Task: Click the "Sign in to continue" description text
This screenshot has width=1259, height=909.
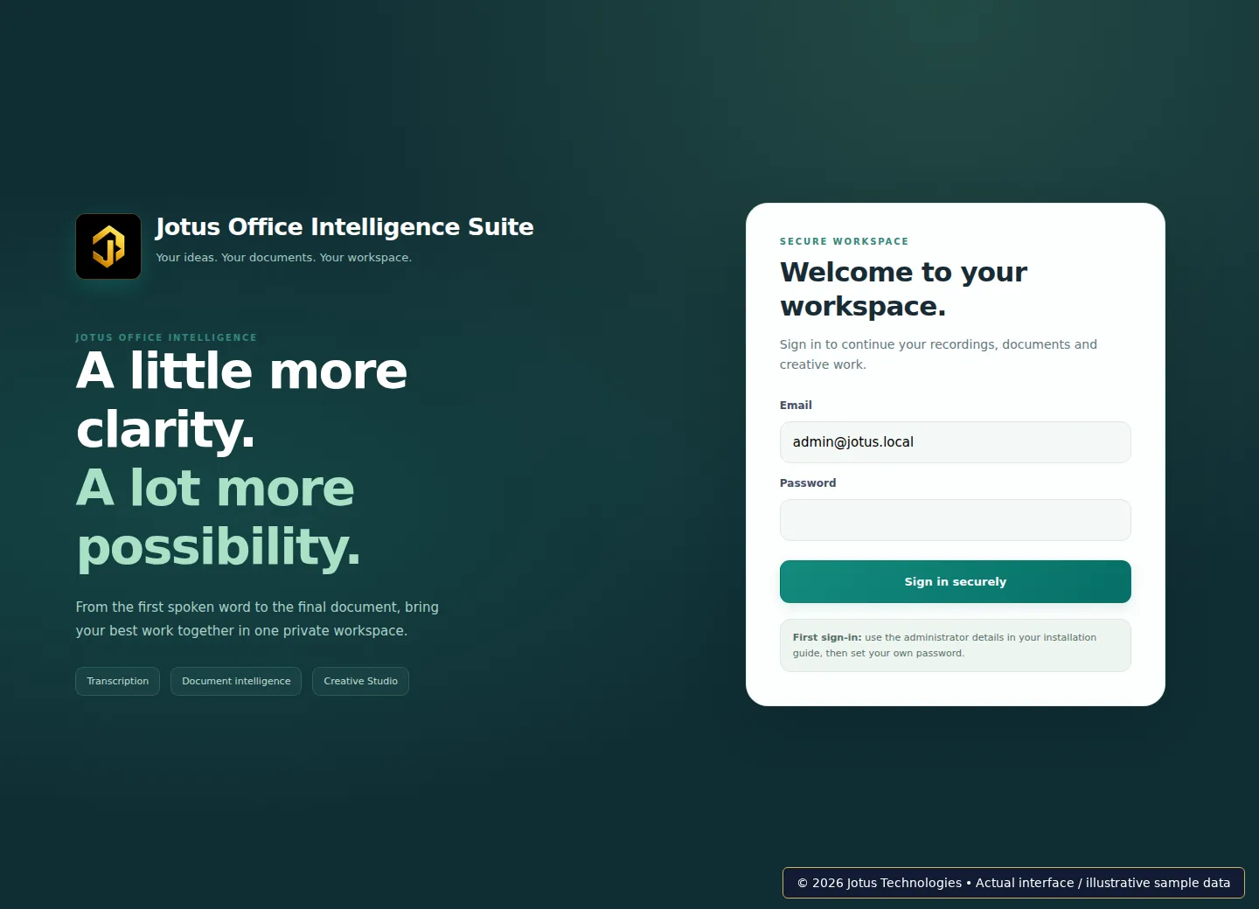Action: (938, 355)
